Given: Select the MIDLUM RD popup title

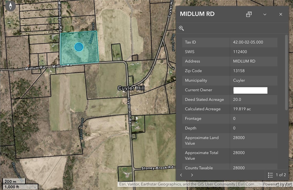Looking at the screenshot, I should click(x=197, y=14).
